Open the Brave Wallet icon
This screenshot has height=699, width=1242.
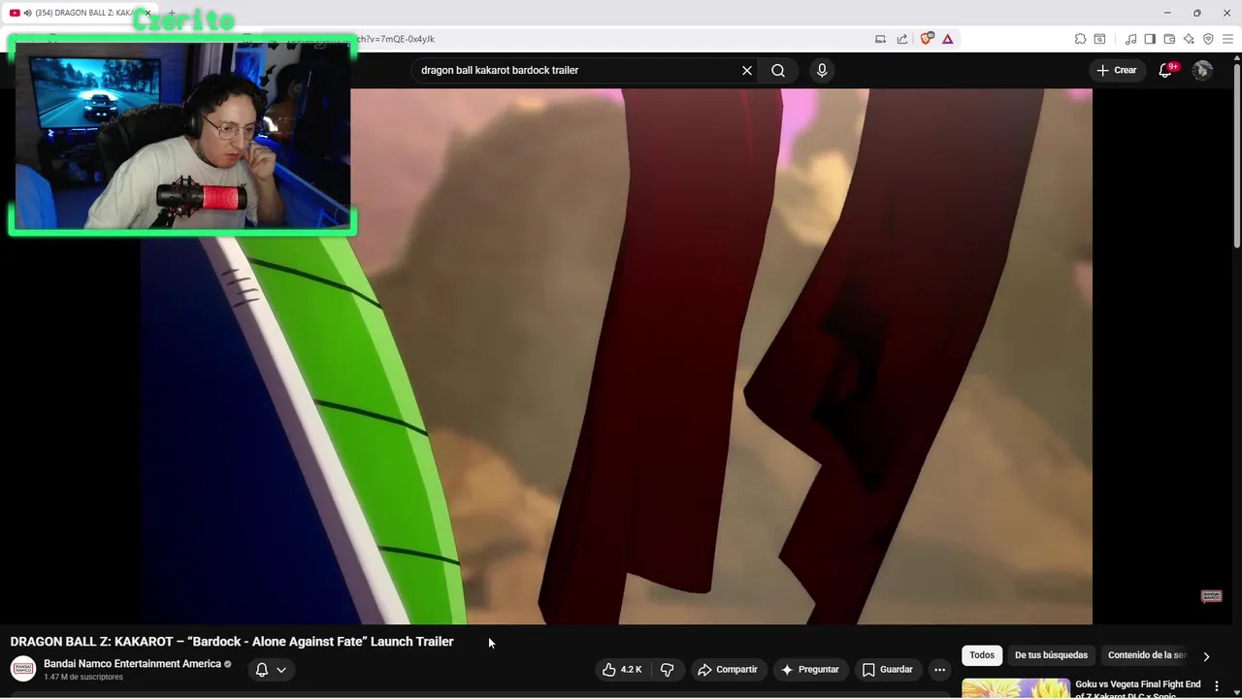point(1169,39)
